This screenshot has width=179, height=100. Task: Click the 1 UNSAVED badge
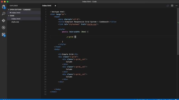coord(27,10)
